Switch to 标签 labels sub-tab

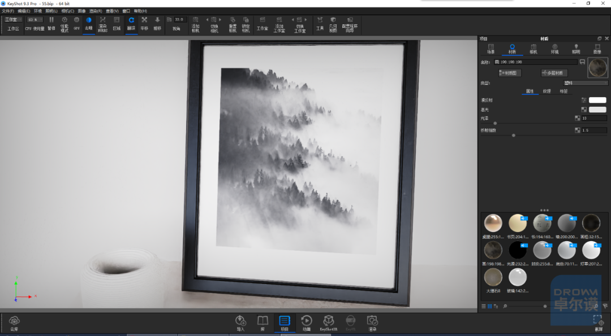(563, 91)
